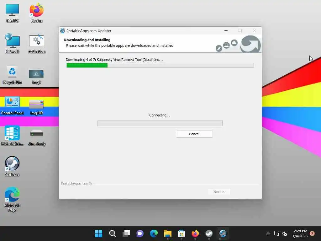Click the Connecting progress bar
Screen dimensions: 321x241
(x=160, y=123)
